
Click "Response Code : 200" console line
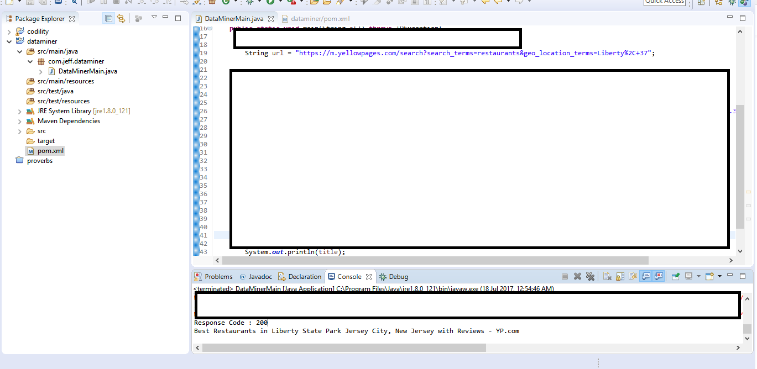tap(231, 323)
